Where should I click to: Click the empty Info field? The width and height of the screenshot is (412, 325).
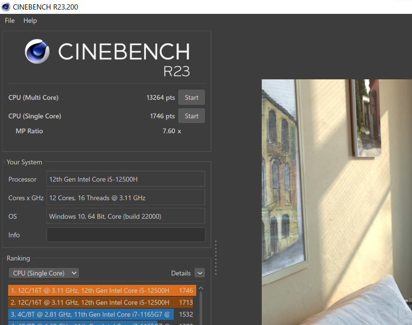click(x=126, y=235)
